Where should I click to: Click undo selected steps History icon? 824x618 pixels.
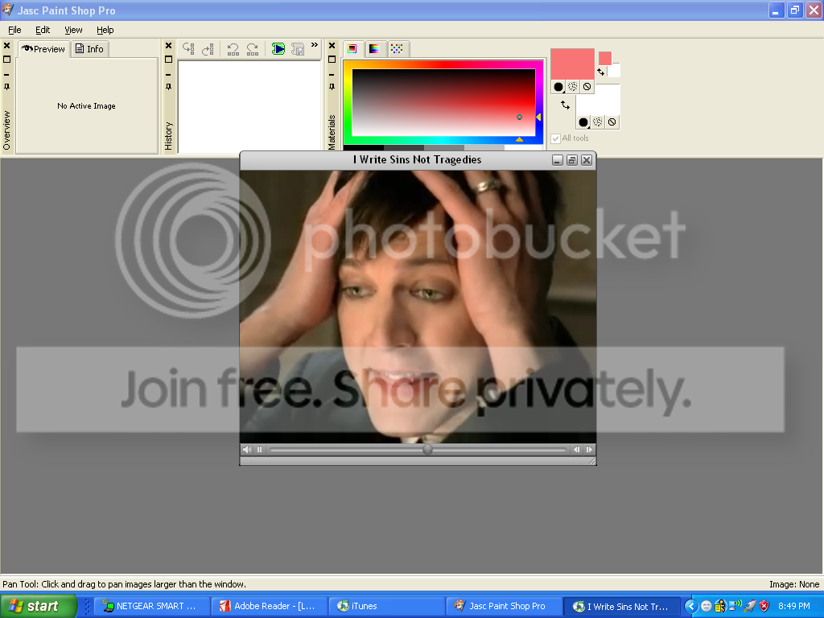(x=233, y=49)
